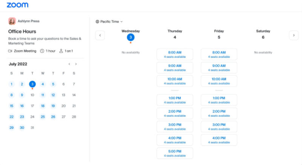The height and width of the screenshot is (165, 302).
Task: Click the 1 on 1 person icon
Action: point(61,51)
